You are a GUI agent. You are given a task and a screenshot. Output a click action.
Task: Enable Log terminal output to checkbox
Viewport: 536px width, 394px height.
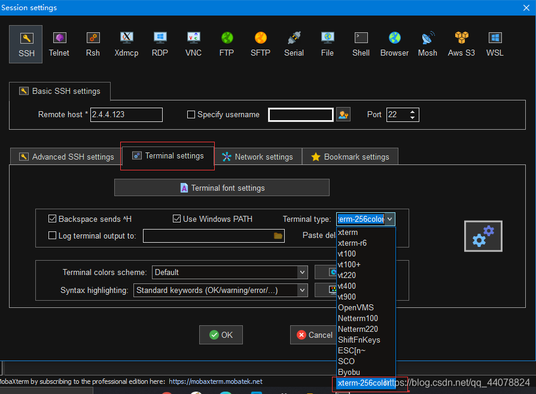(x=52, y=236)
